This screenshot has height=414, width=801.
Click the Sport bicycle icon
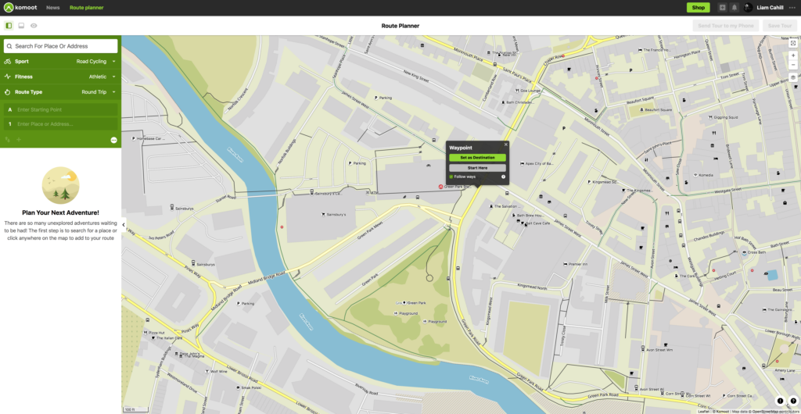click(8, 61)
